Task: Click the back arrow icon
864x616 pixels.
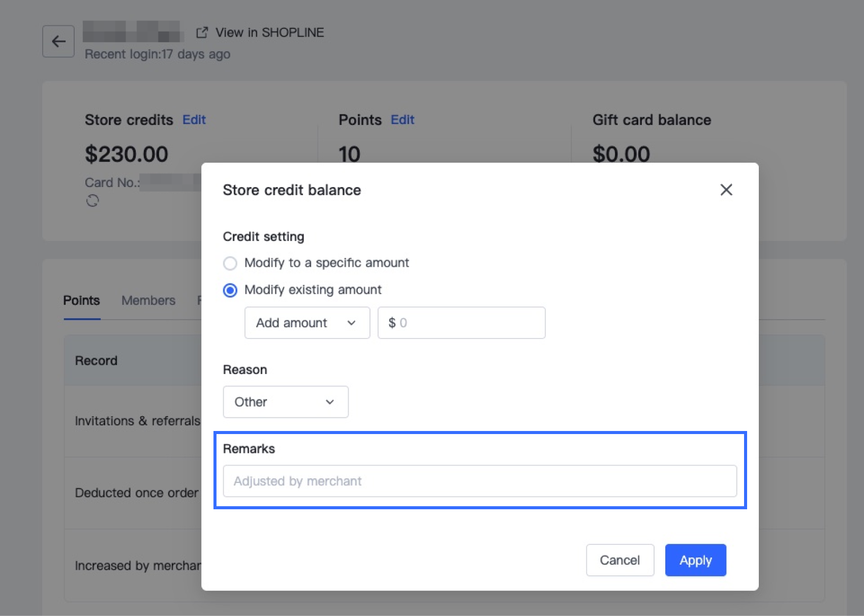Action: coord(58,41)
